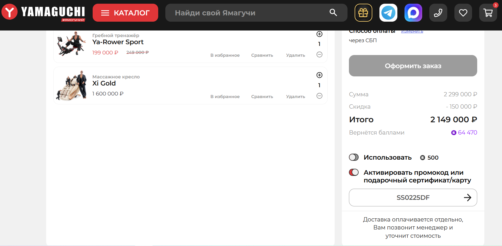Open the gift box icon
This screenshot has width=502, height=246.
tap(363, 13)
